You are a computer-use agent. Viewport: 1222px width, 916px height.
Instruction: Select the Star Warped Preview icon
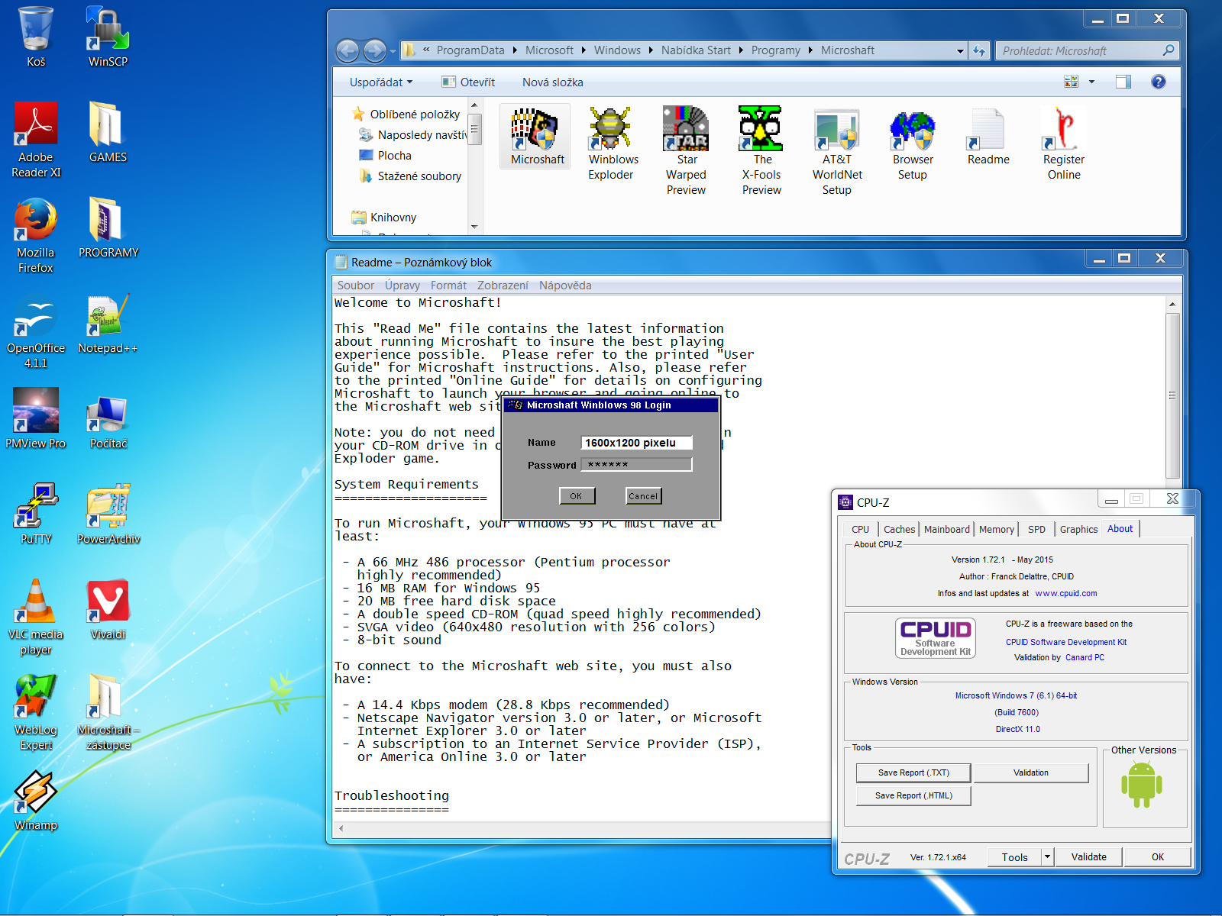[x=686, y=130]
